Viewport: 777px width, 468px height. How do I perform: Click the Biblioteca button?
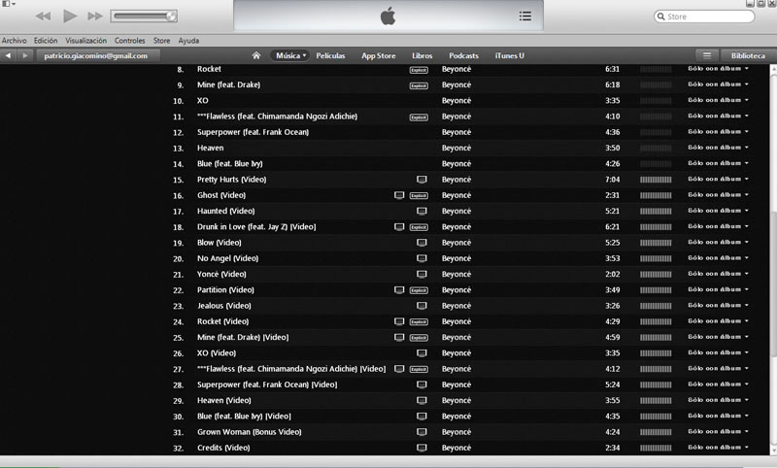pyautogui.click(x=748, y=55)
